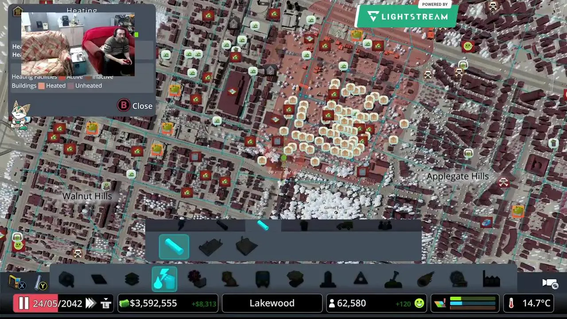Open the Roads menu in main toolbar
This screenshot has width=567, height=319.
[66, 279]
